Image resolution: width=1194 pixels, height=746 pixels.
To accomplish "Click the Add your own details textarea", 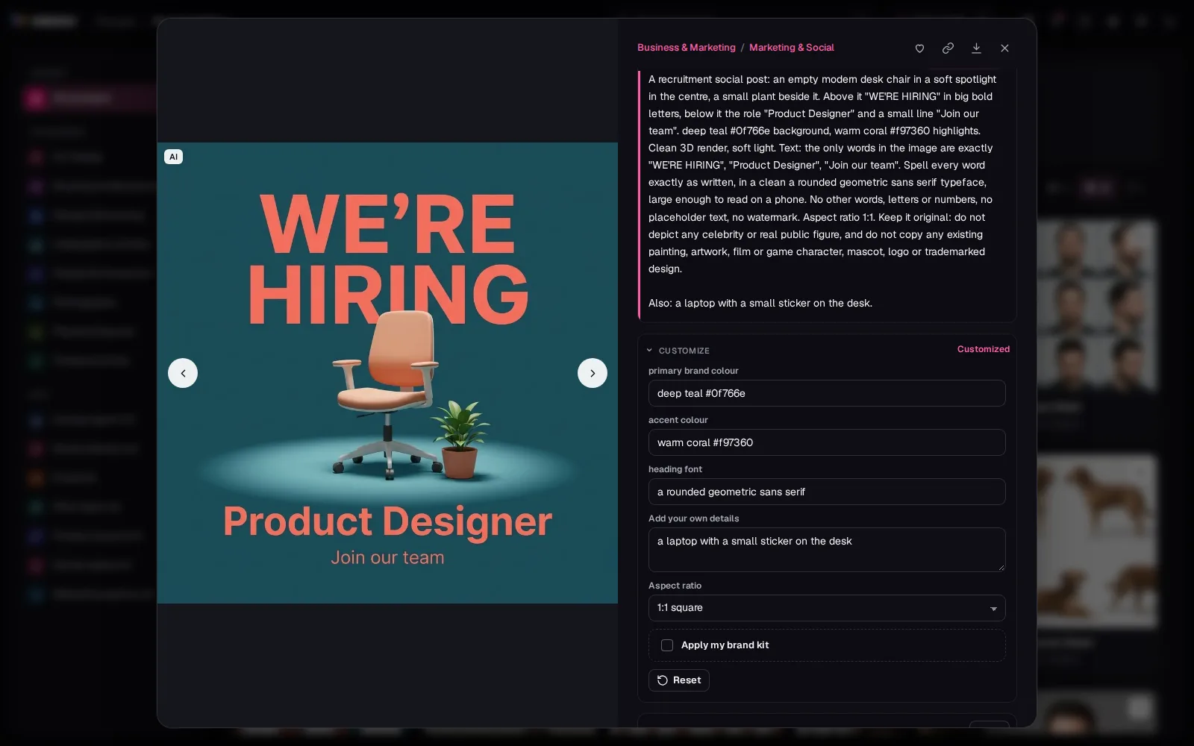I will point(827,550).
